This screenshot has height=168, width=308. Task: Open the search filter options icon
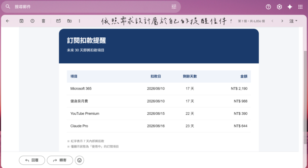pos(174,7)
